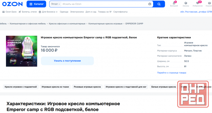Open the Каталог menu button
Screen dimensions: 212x113
(x=36, y=4)
